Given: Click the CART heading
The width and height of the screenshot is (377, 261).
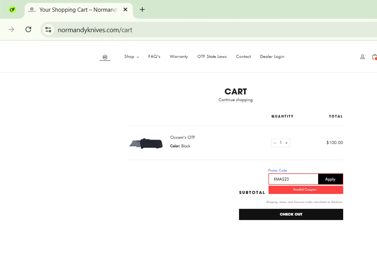Looking at the screenshot, I should tap(236, 92).
